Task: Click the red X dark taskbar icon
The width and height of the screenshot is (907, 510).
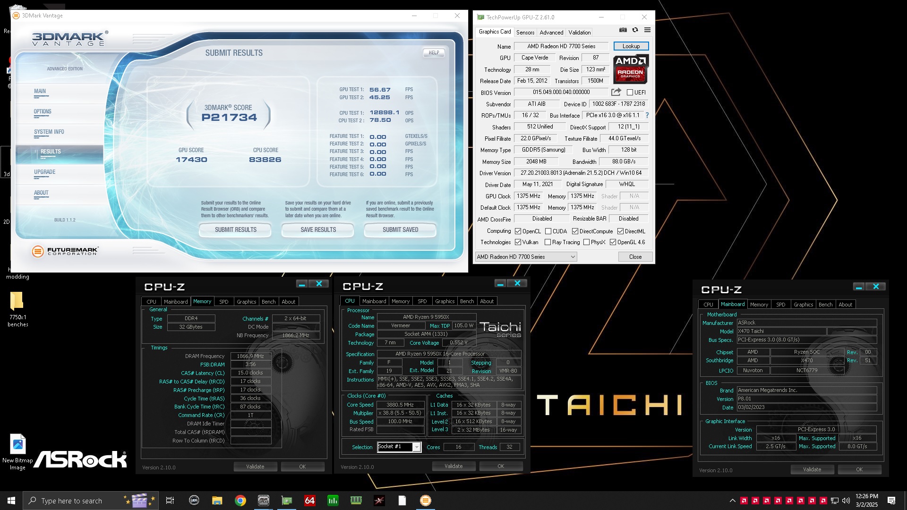Action: tap(379, 501)
